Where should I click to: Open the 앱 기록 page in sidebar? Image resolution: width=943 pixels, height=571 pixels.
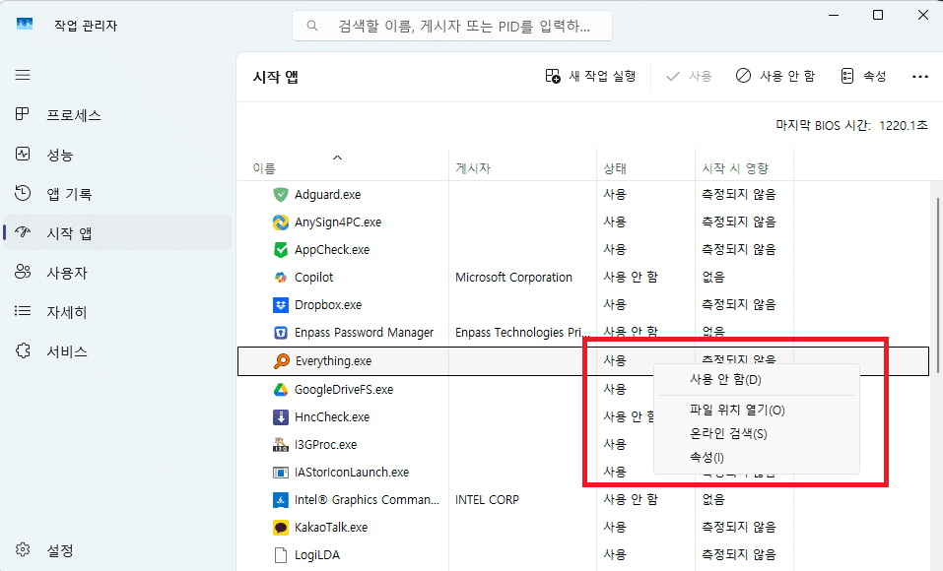coord(117,194)
